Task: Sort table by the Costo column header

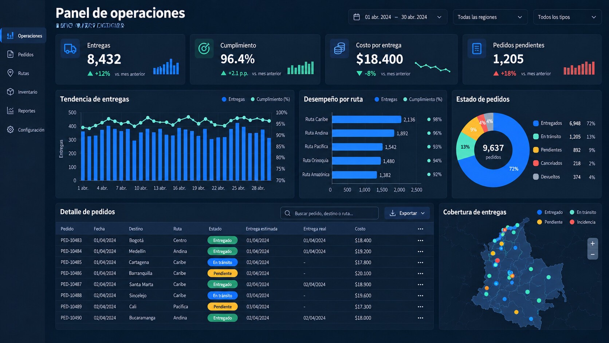Action: click(x=360, y=229)
